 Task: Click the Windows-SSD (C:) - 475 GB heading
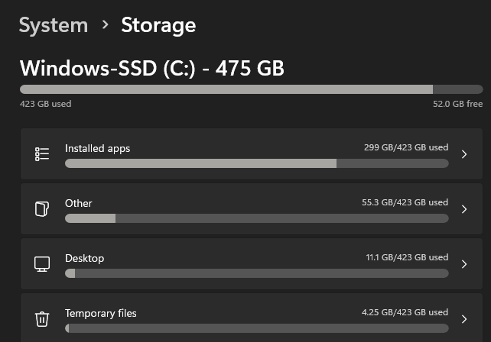tap(152, 68)
